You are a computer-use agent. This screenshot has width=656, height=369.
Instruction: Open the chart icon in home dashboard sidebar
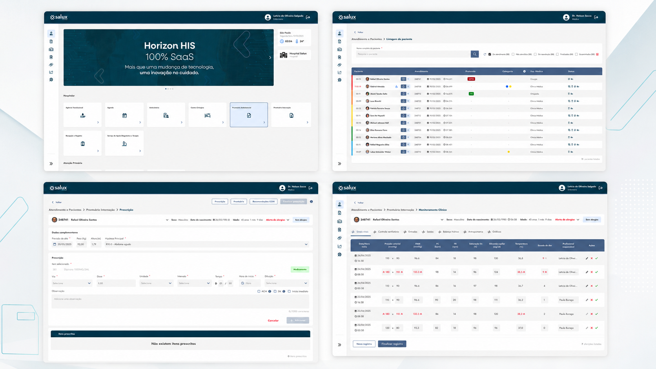tap(51, 72)
